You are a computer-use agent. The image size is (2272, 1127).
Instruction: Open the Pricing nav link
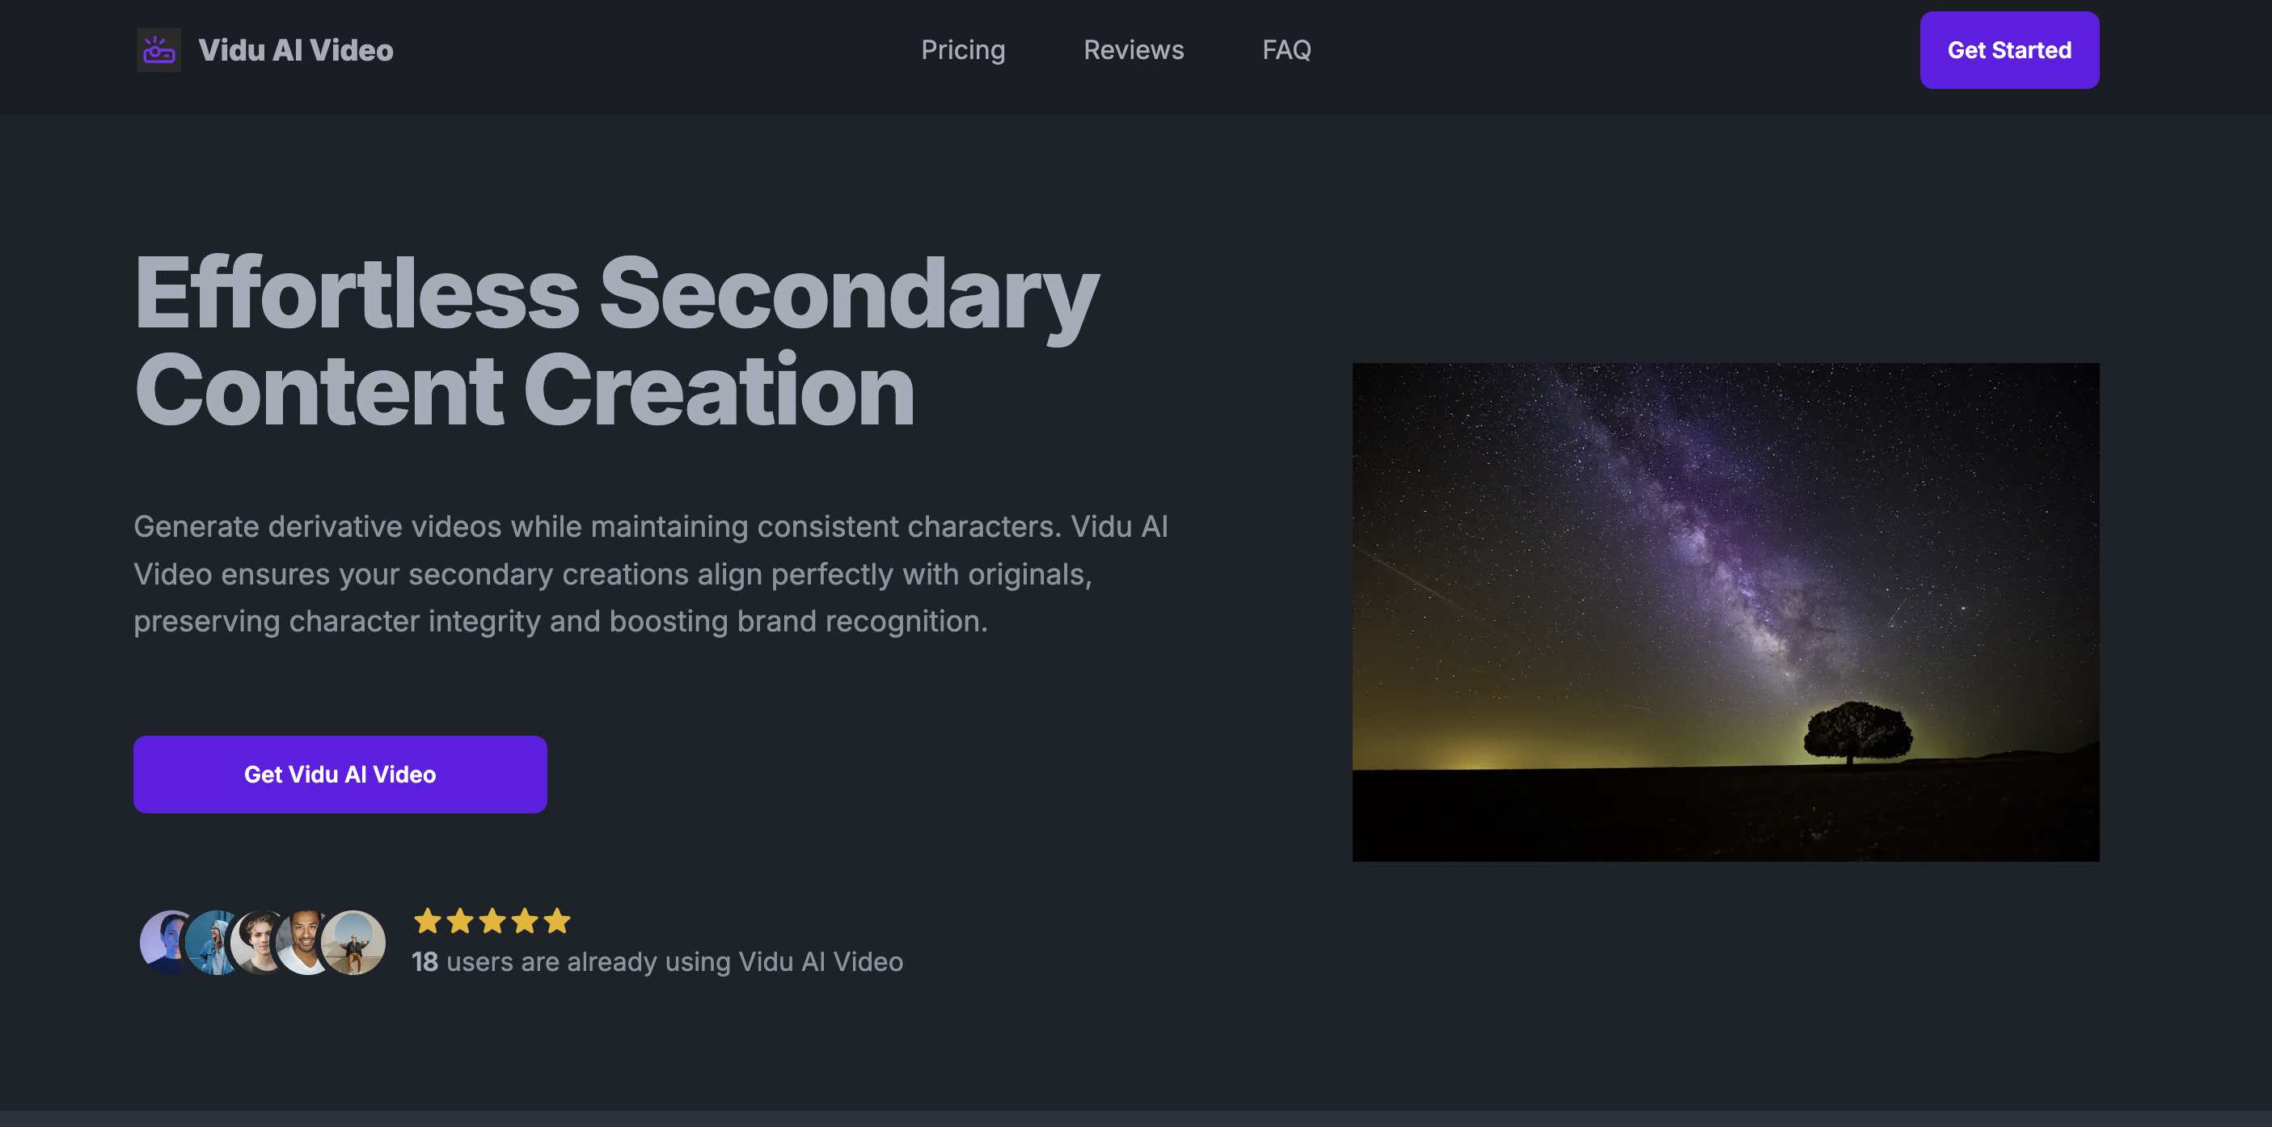(962, 50)
